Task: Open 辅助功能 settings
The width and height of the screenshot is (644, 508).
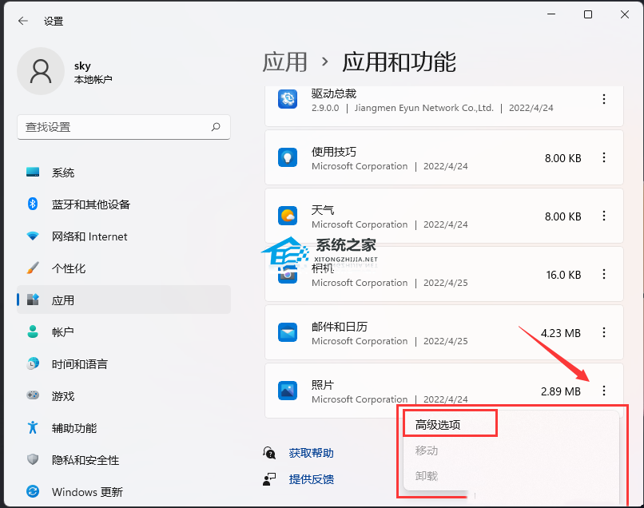Action: [x=124, y=428]
